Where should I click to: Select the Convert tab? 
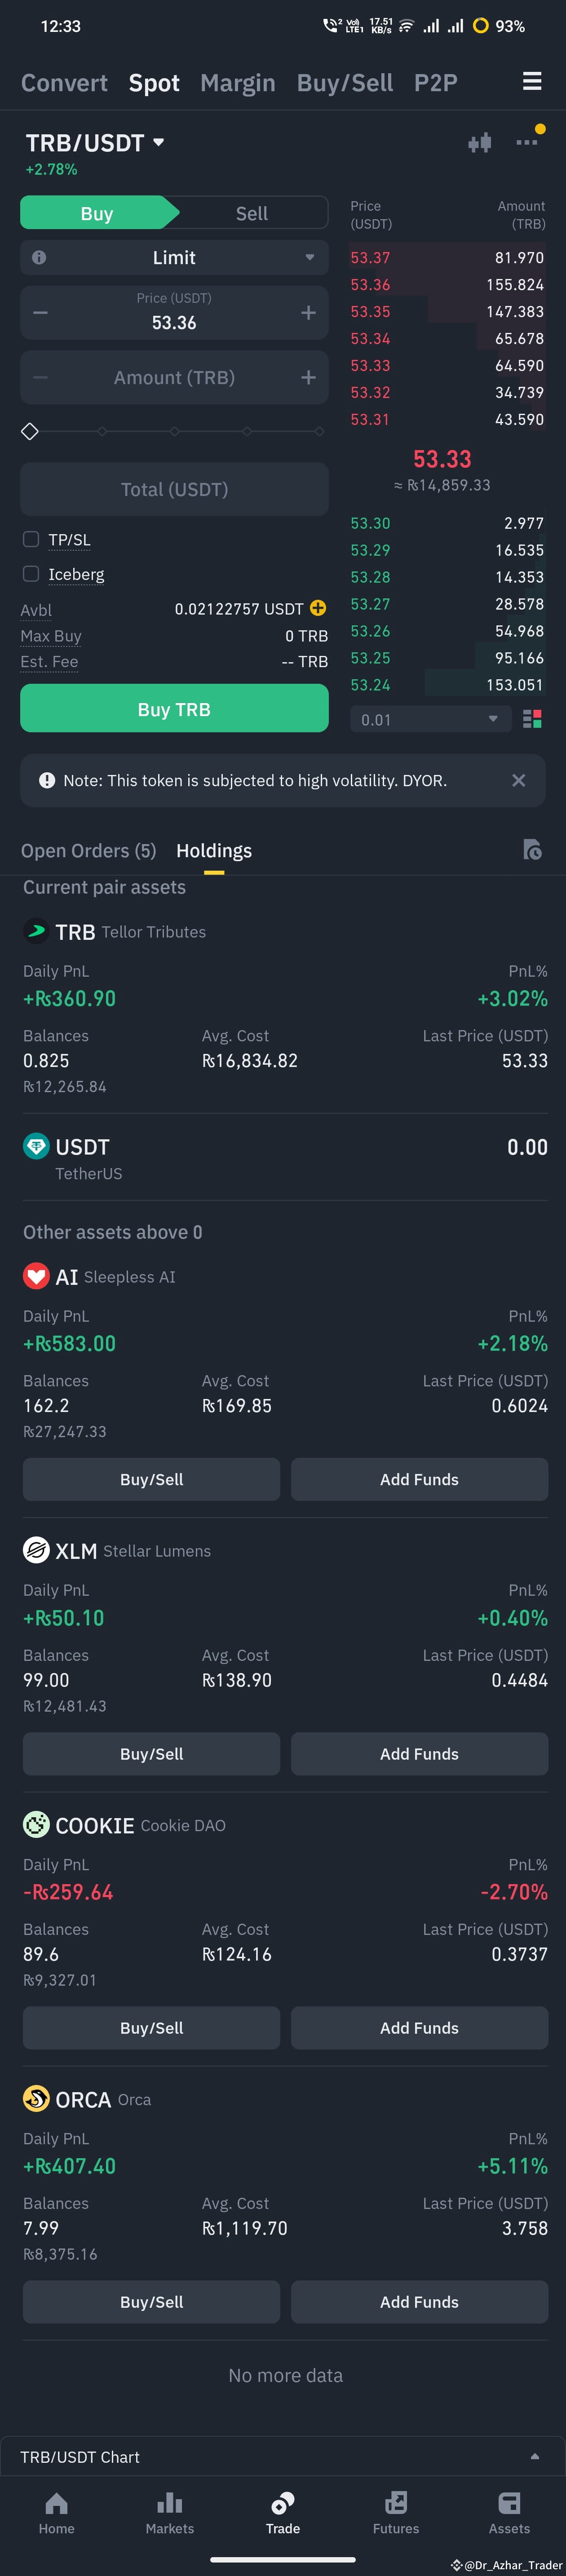tap(64, 82)
